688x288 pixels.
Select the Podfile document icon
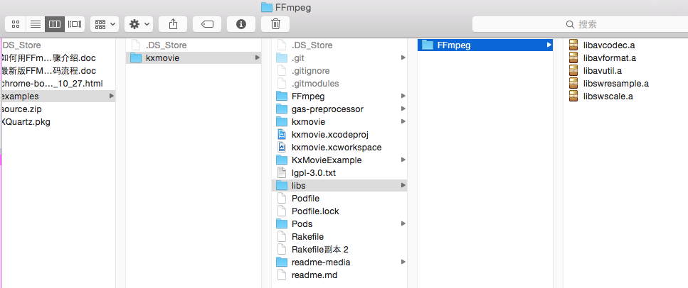pos(282,199)
